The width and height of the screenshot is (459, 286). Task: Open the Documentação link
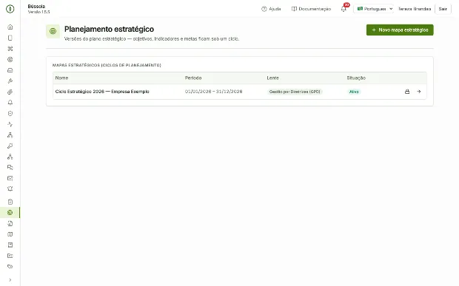pyautogui.click(x=311, y=9)
